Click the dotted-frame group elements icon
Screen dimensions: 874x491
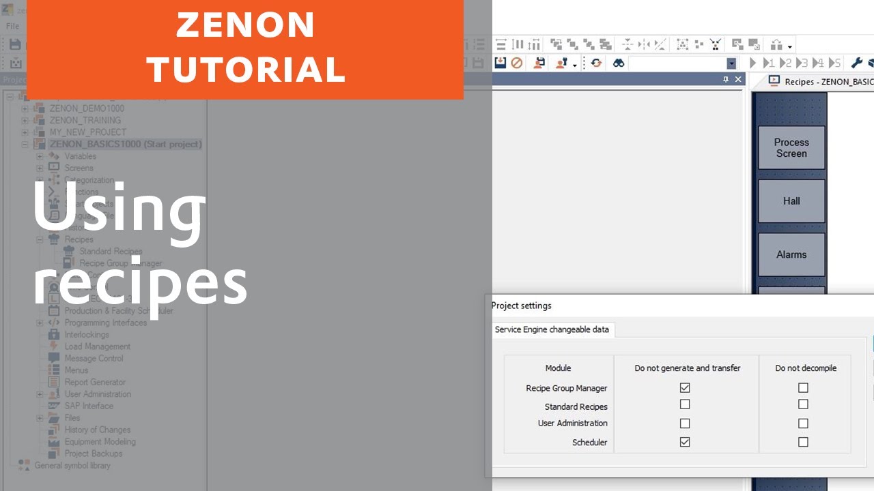(x=682, y=45)
